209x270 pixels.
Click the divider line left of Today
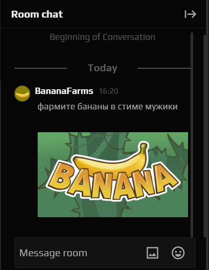pyautogui.click(x=41, y=68)
